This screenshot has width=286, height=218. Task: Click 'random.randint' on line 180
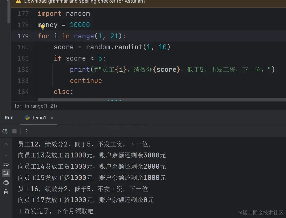(114, 47)
